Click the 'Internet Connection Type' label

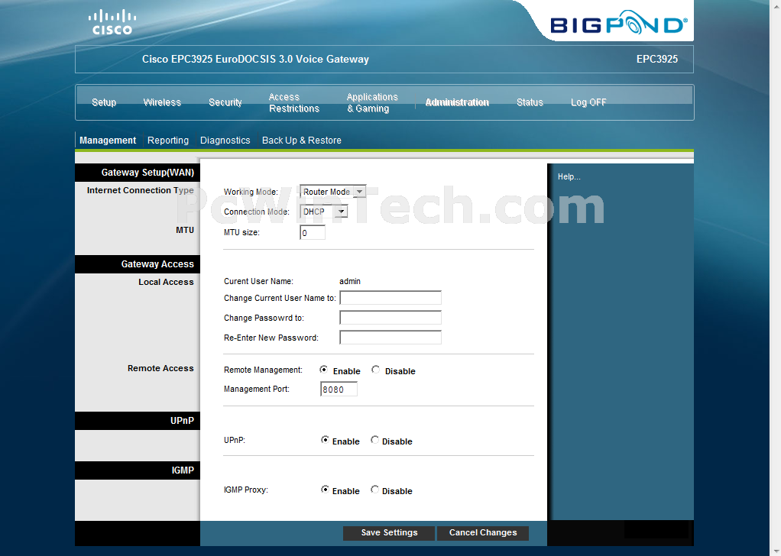[x=140, y=191]
